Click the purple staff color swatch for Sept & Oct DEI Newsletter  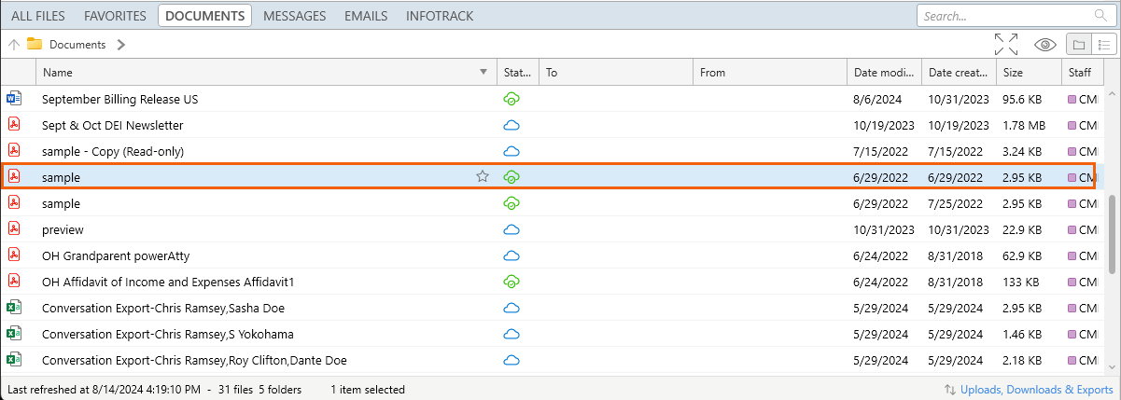tap(1072, 125)
